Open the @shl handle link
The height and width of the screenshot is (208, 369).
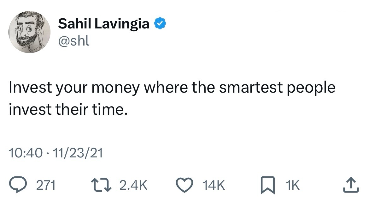point(74,41)
